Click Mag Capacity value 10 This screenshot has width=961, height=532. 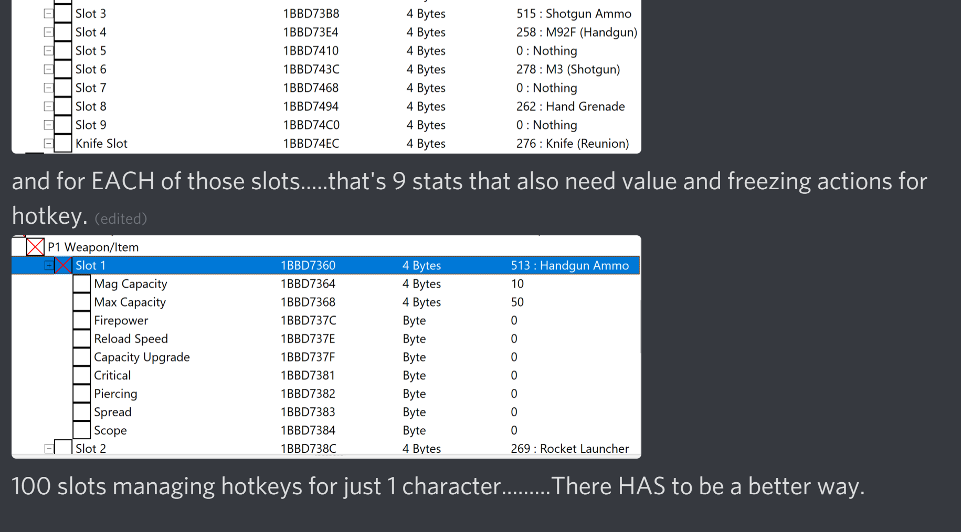click(x=517, y=284)
